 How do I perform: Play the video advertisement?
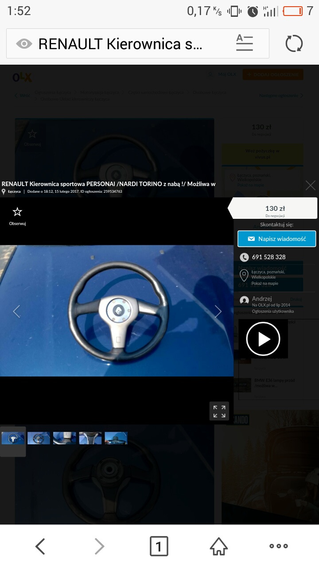pyautogui.click(x=263, y=339)
